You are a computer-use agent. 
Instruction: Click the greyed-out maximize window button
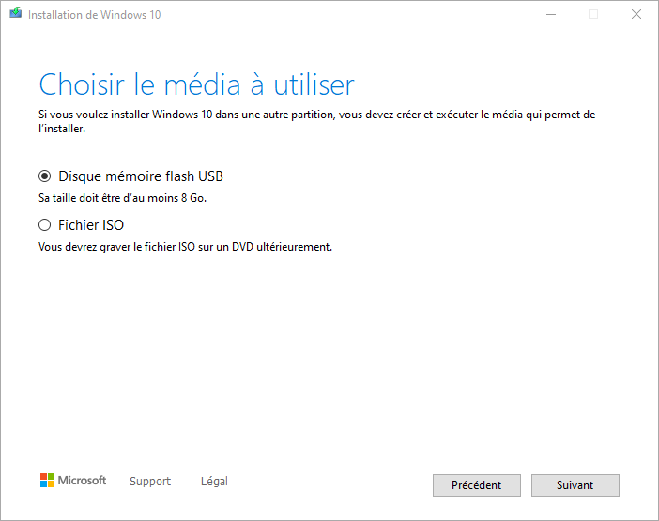593,15
